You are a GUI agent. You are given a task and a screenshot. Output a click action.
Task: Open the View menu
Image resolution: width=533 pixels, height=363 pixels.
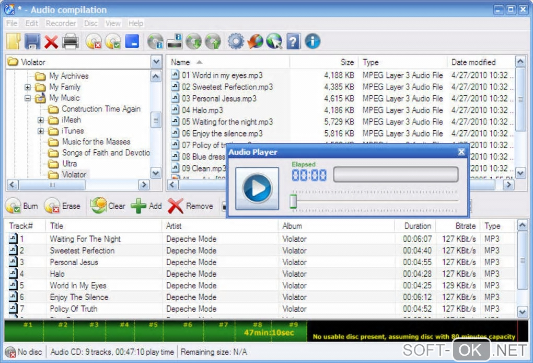coord(113,24)
